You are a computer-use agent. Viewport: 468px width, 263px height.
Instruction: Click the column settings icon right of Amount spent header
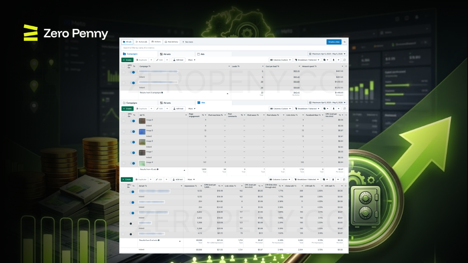pyautogui.click(x=346, y=66)
